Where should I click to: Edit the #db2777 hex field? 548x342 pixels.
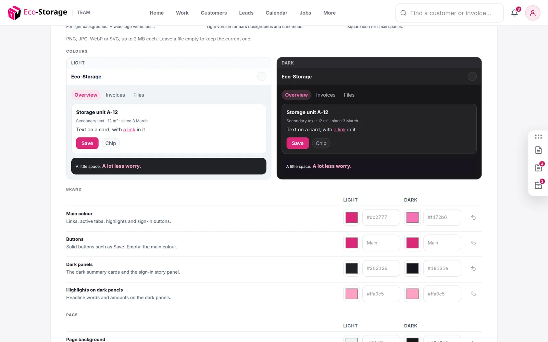[x=381, y=218]
